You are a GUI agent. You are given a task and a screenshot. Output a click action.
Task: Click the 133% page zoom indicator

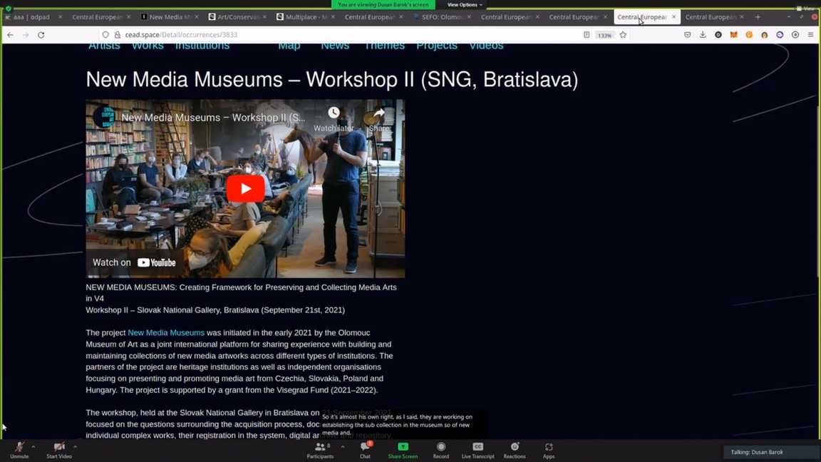(604, 35)
